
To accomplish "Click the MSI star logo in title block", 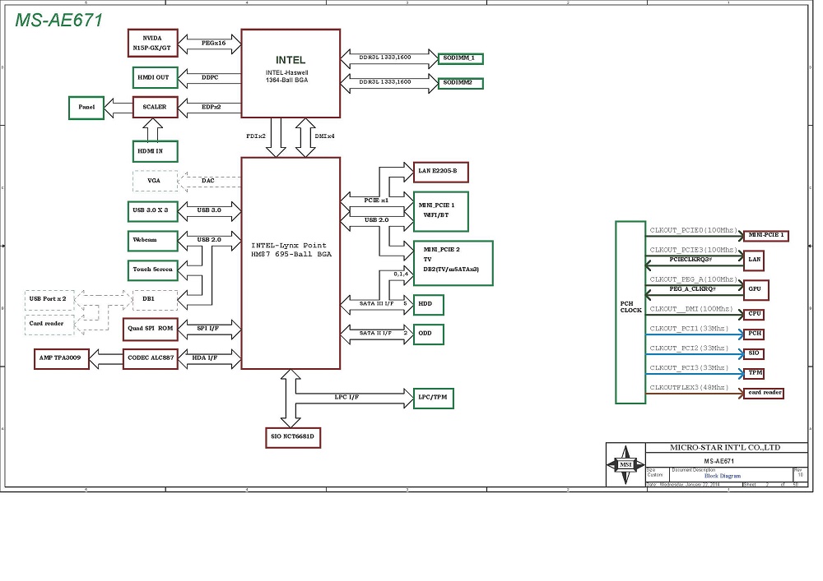I will point(625,464).
